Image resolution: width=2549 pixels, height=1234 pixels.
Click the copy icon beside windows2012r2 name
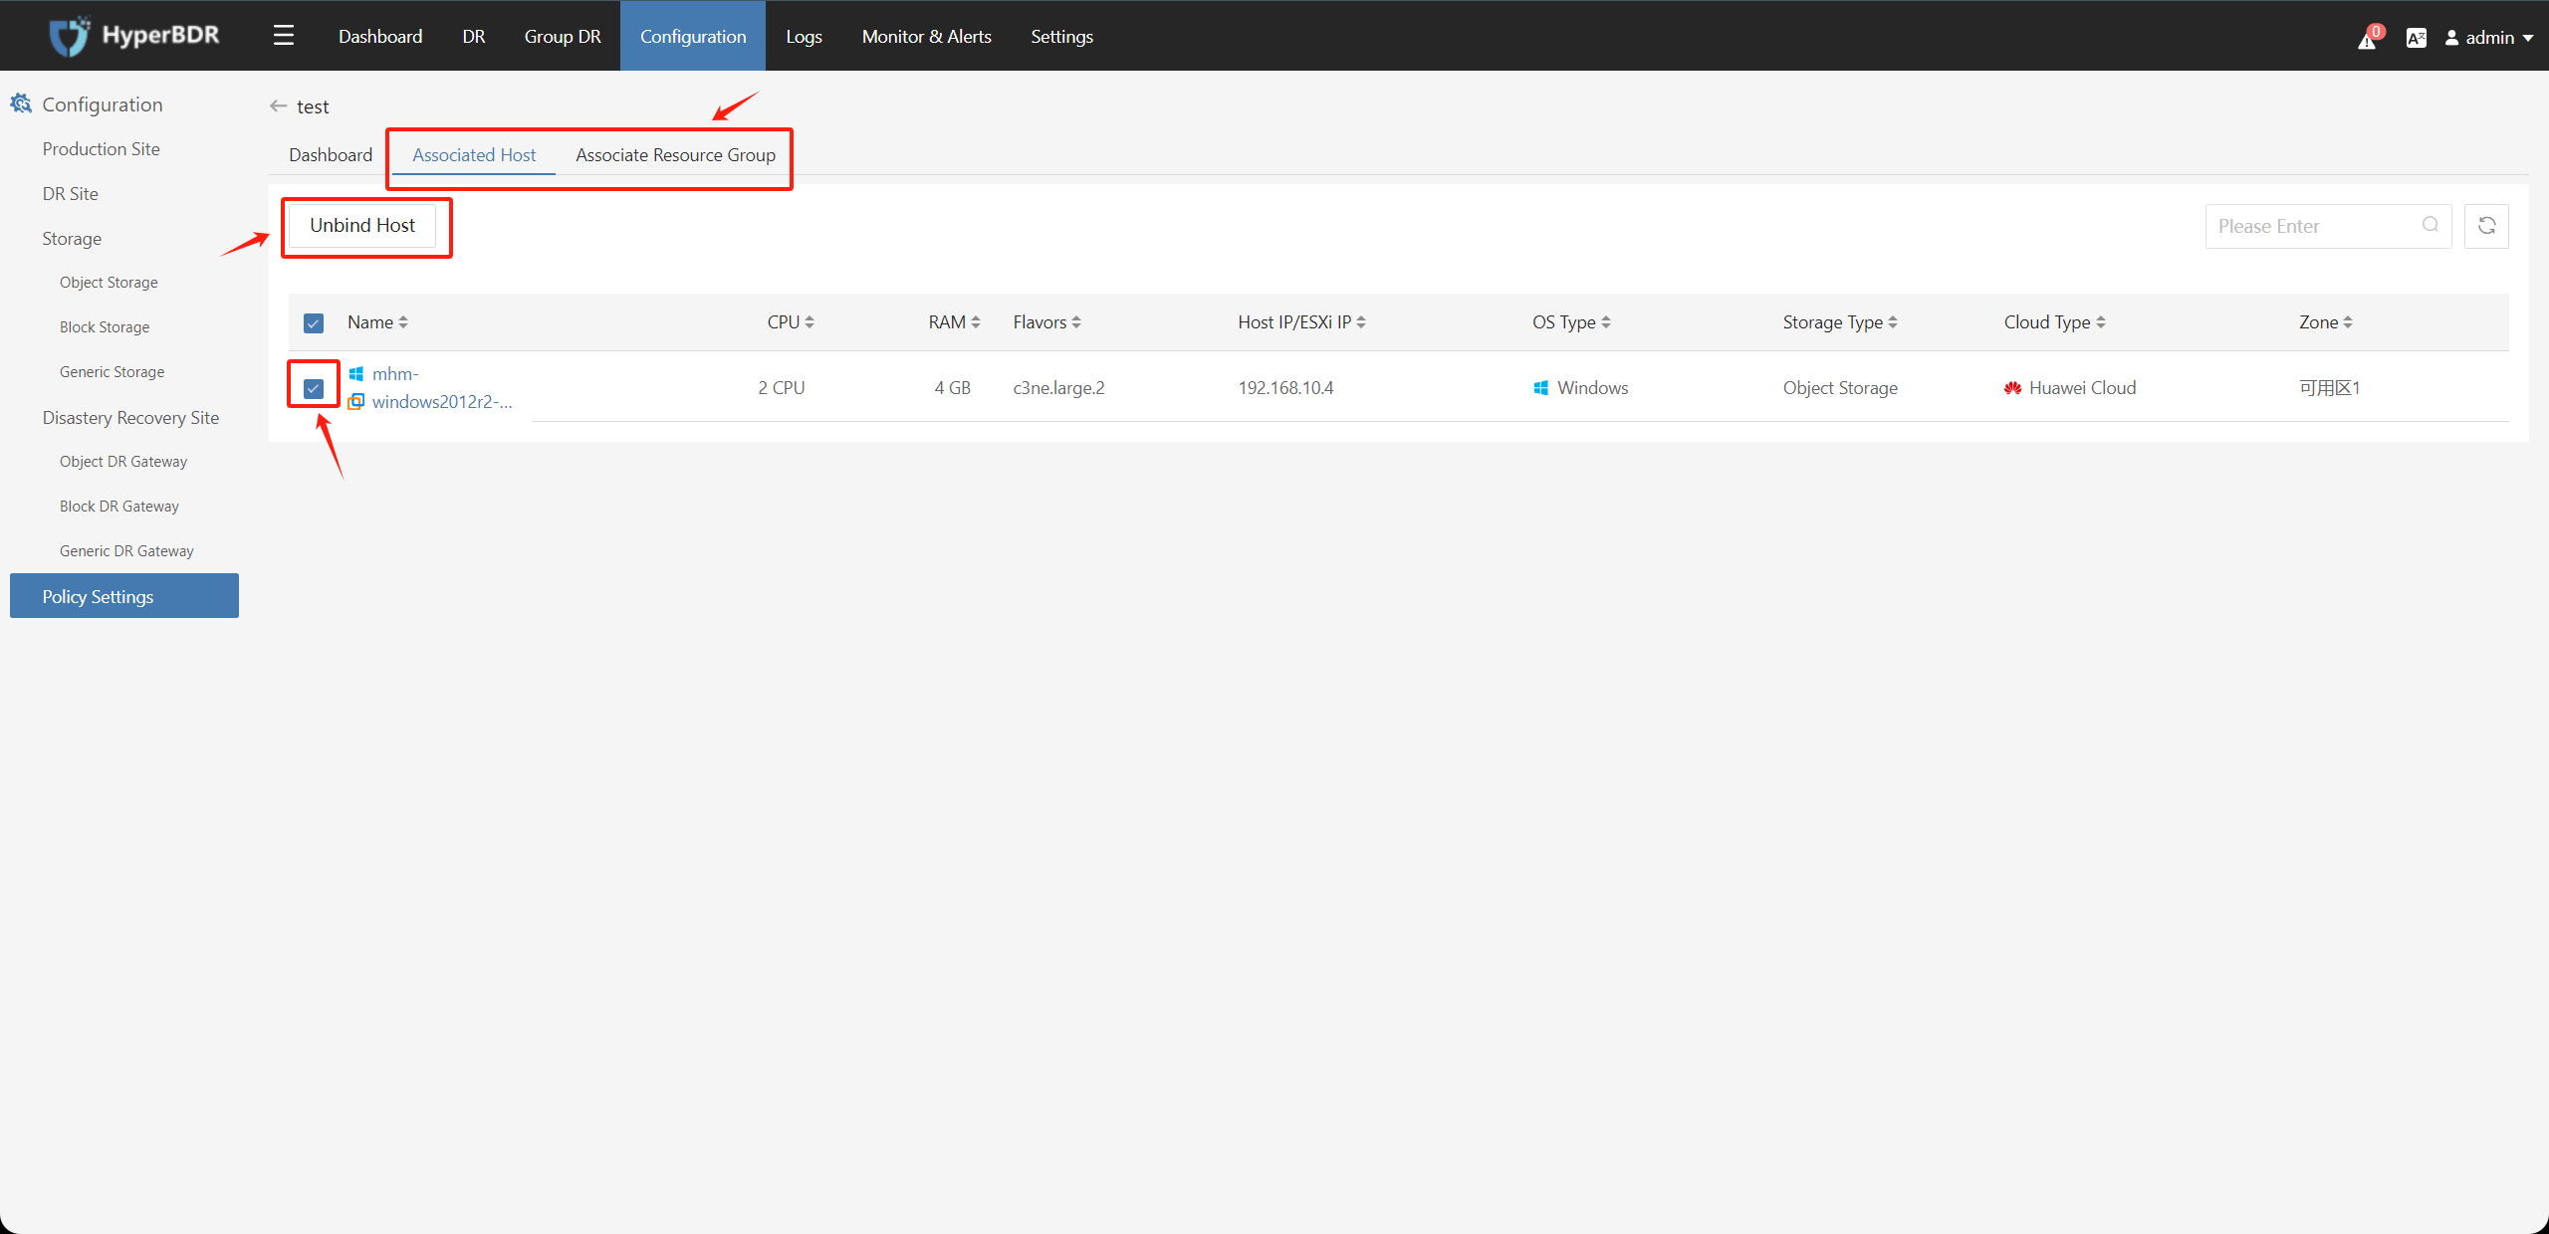coord(356,401)
